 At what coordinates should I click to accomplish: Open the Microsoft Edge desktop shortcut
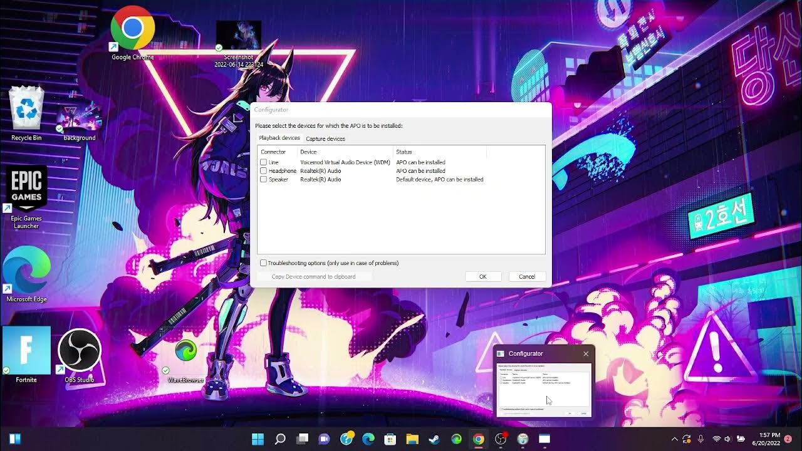click(26, 274)
